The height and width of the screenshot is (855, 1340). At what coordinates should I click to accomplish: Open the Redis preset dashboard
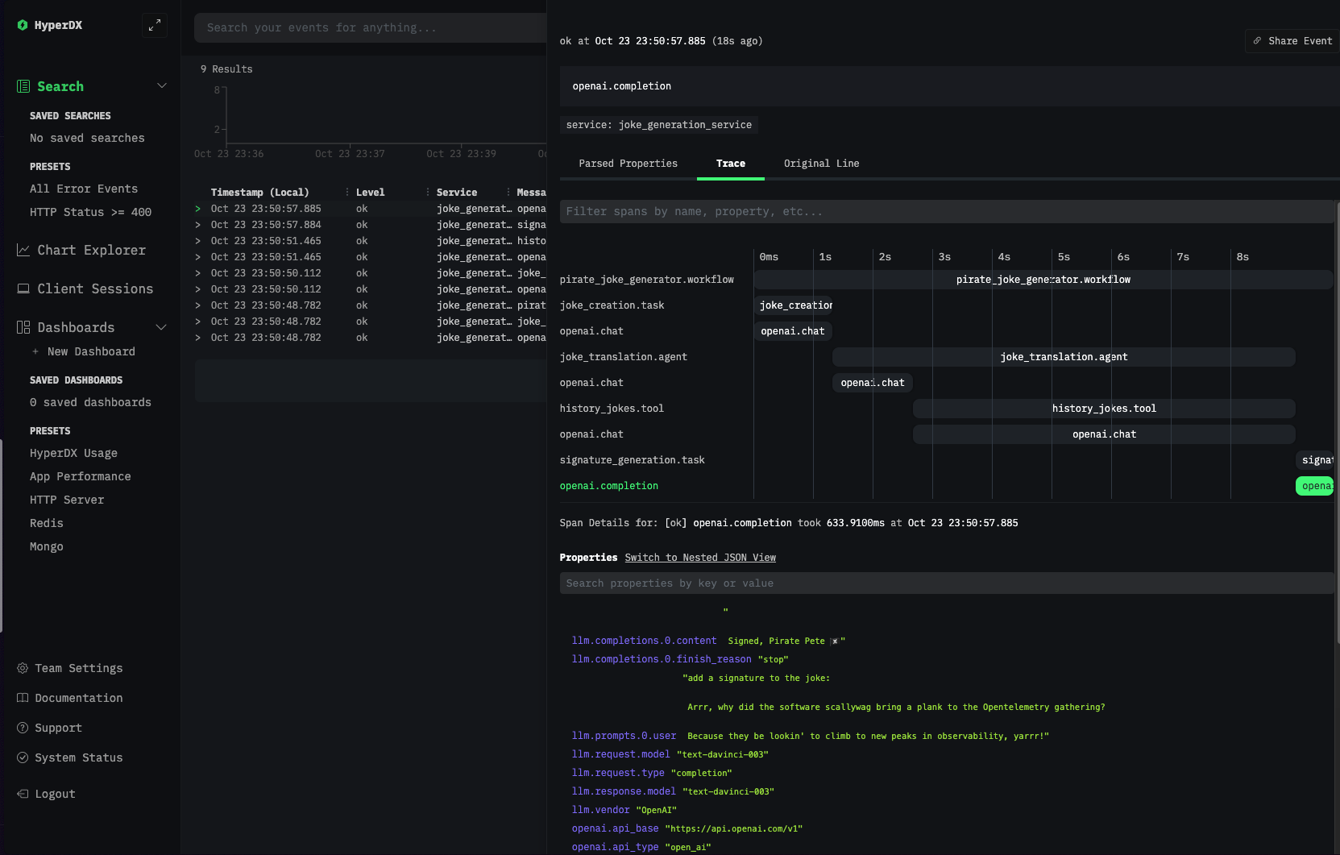click(47, 523)
